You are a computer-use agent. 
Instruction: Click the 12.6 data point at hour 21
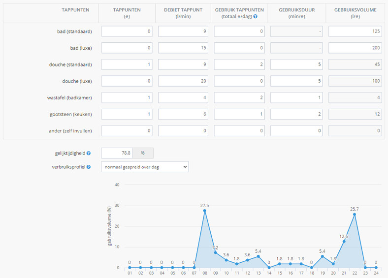tap(344, 241)
